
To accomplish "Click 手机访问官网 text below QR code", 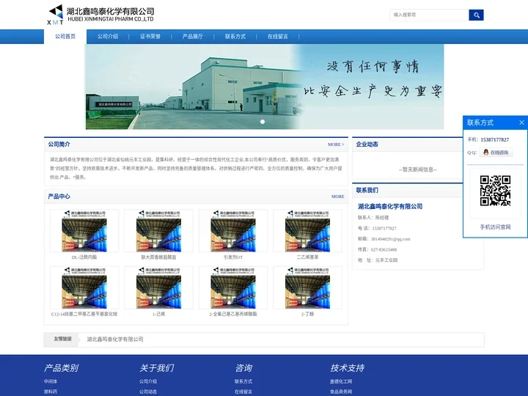I will click(495, 227).
